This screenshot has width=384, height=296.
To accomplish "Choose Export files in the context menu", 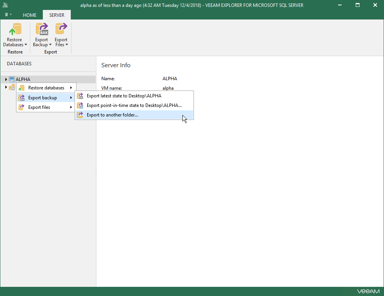I will (x=46, y=107).
